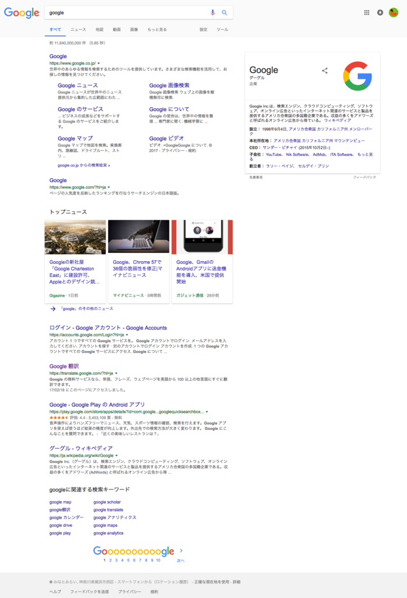The height and width of the screenshot is (598, 407).
Task: Open the ヘルプ footer link
Action: click(55, 592)
